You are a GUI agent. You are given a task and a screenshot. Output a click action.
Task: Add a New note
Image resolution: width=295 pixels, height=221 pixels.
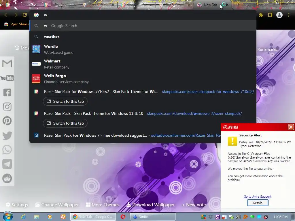point(194,205)
